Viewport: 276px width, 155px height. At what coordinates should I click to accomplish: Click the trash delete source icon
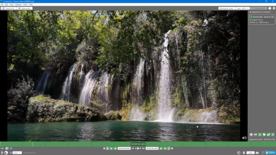(244, 153)
